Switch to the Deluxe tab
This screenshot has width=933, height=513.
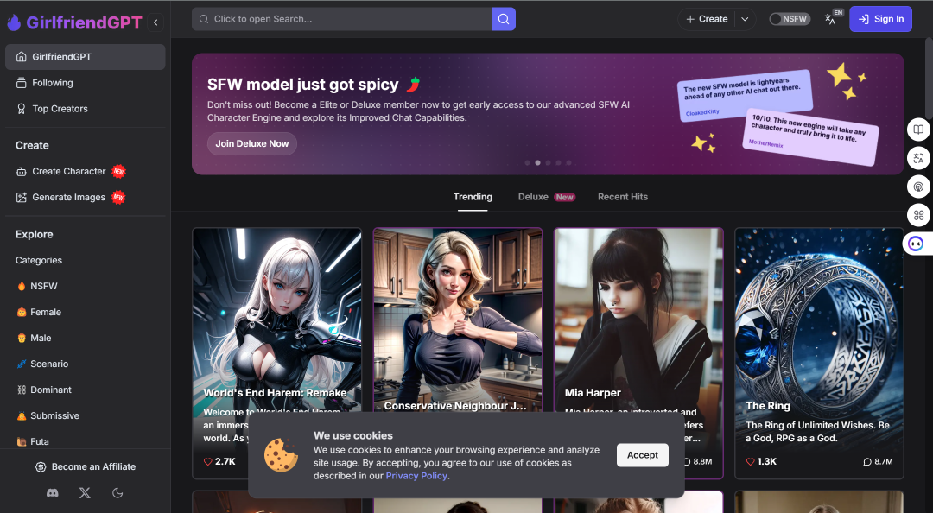tap(546, 197)
